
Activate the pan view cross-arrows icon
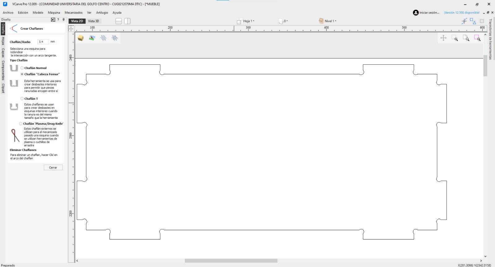click(x=443, y=38)
